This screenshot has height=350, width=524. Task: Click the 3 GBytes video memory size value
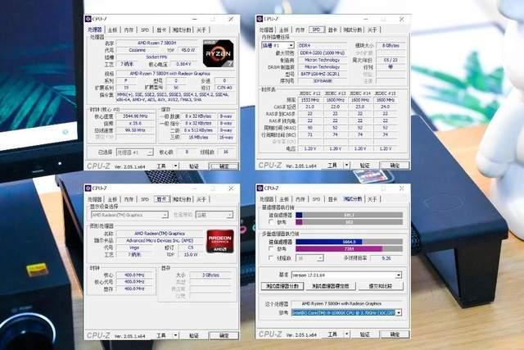[210, 275]
